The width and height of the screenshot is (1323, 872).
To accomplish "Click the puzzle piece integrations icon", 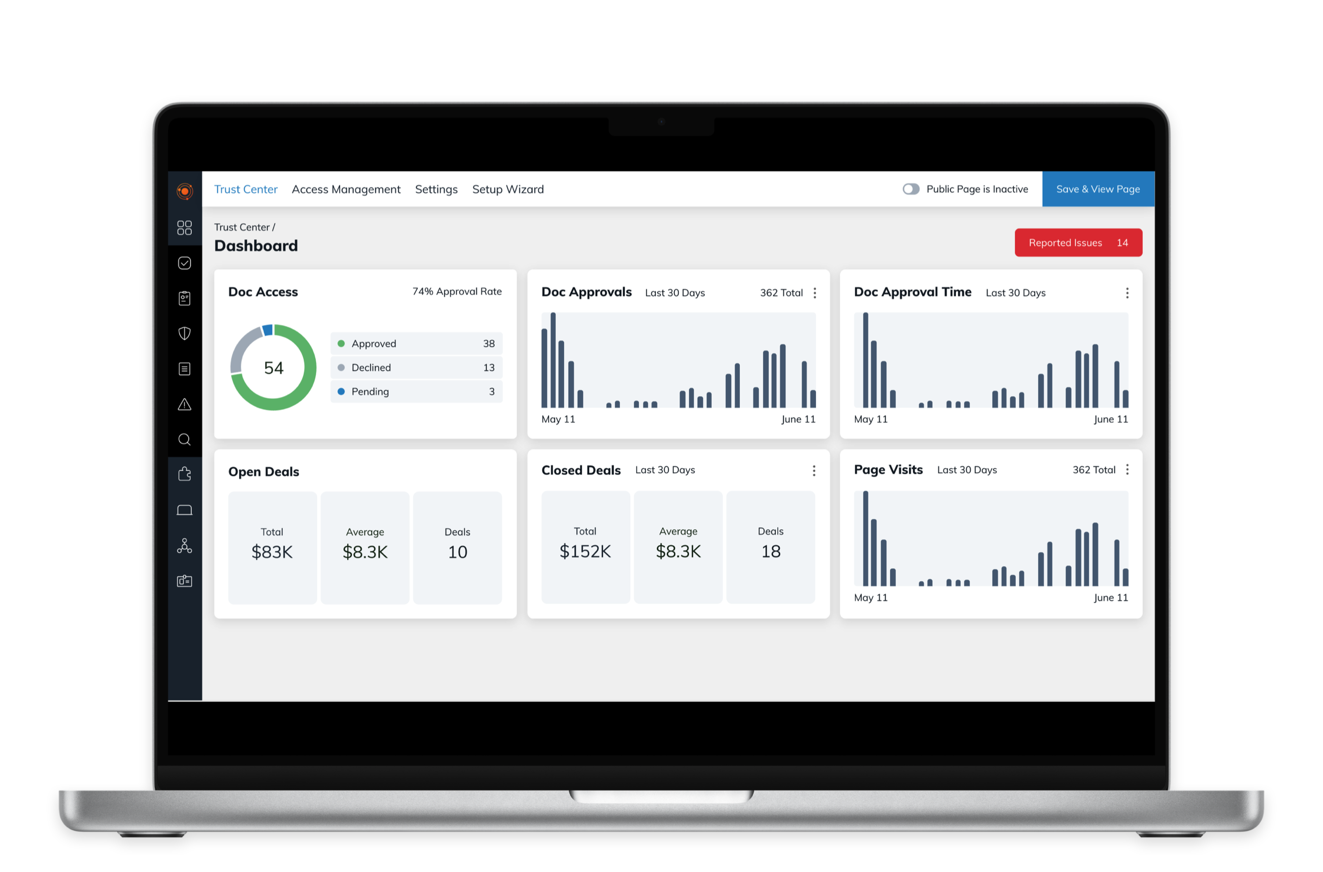I will (x=185, y=474).
